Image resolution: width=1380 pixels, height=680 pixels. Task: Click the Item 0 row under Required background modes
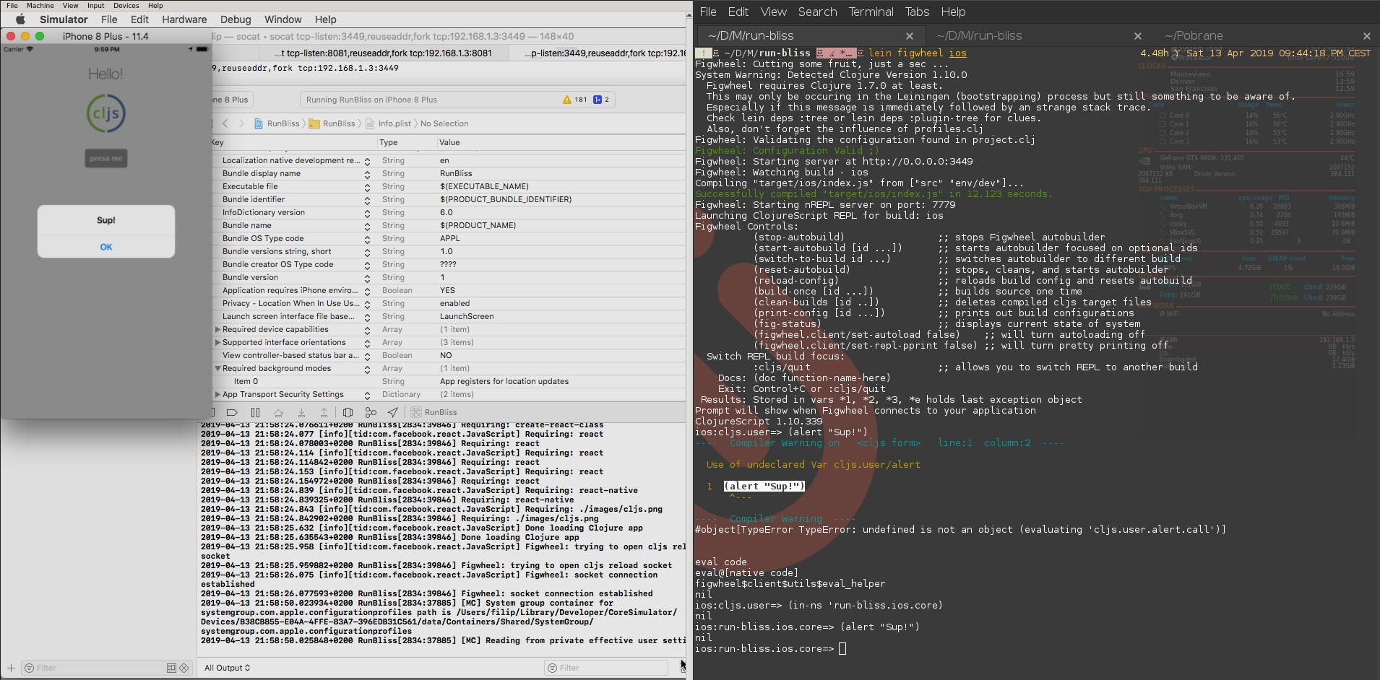click(x=448, y=381)
